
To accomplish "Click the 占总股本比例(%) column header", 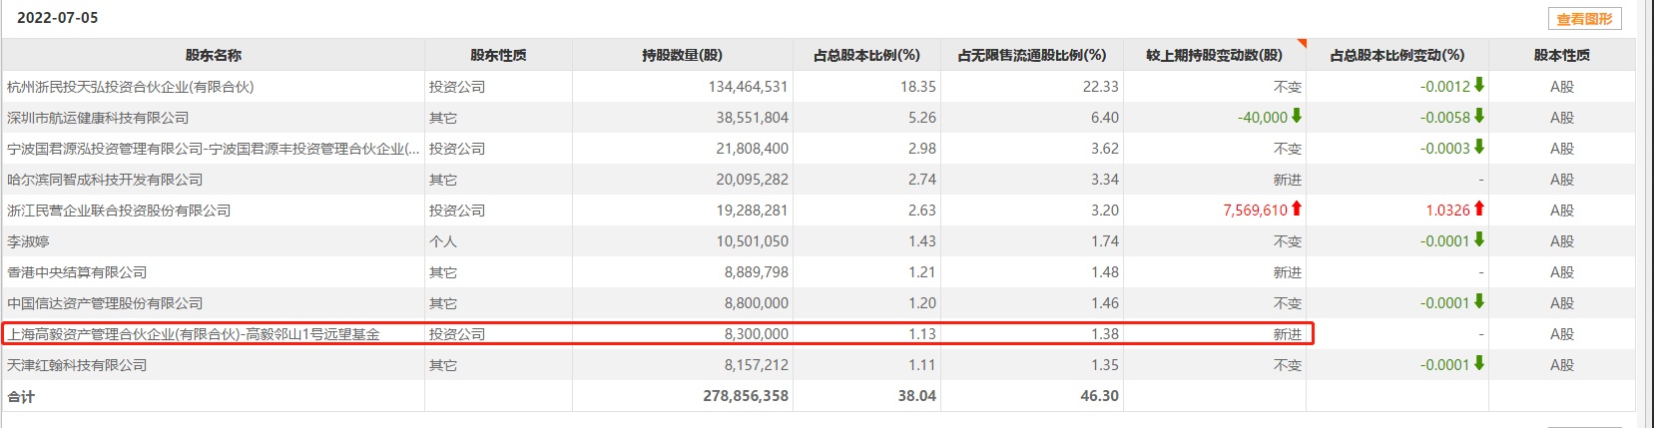I will 866,55.
